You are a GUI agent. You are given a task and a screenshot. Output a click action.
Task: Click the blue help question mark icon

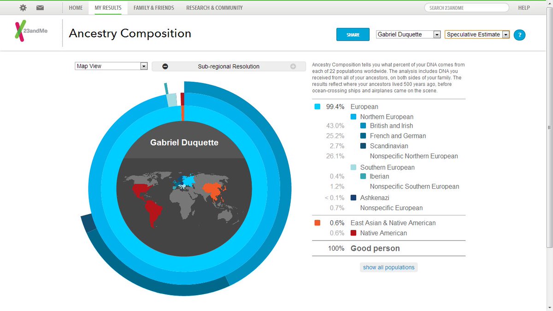519,35
